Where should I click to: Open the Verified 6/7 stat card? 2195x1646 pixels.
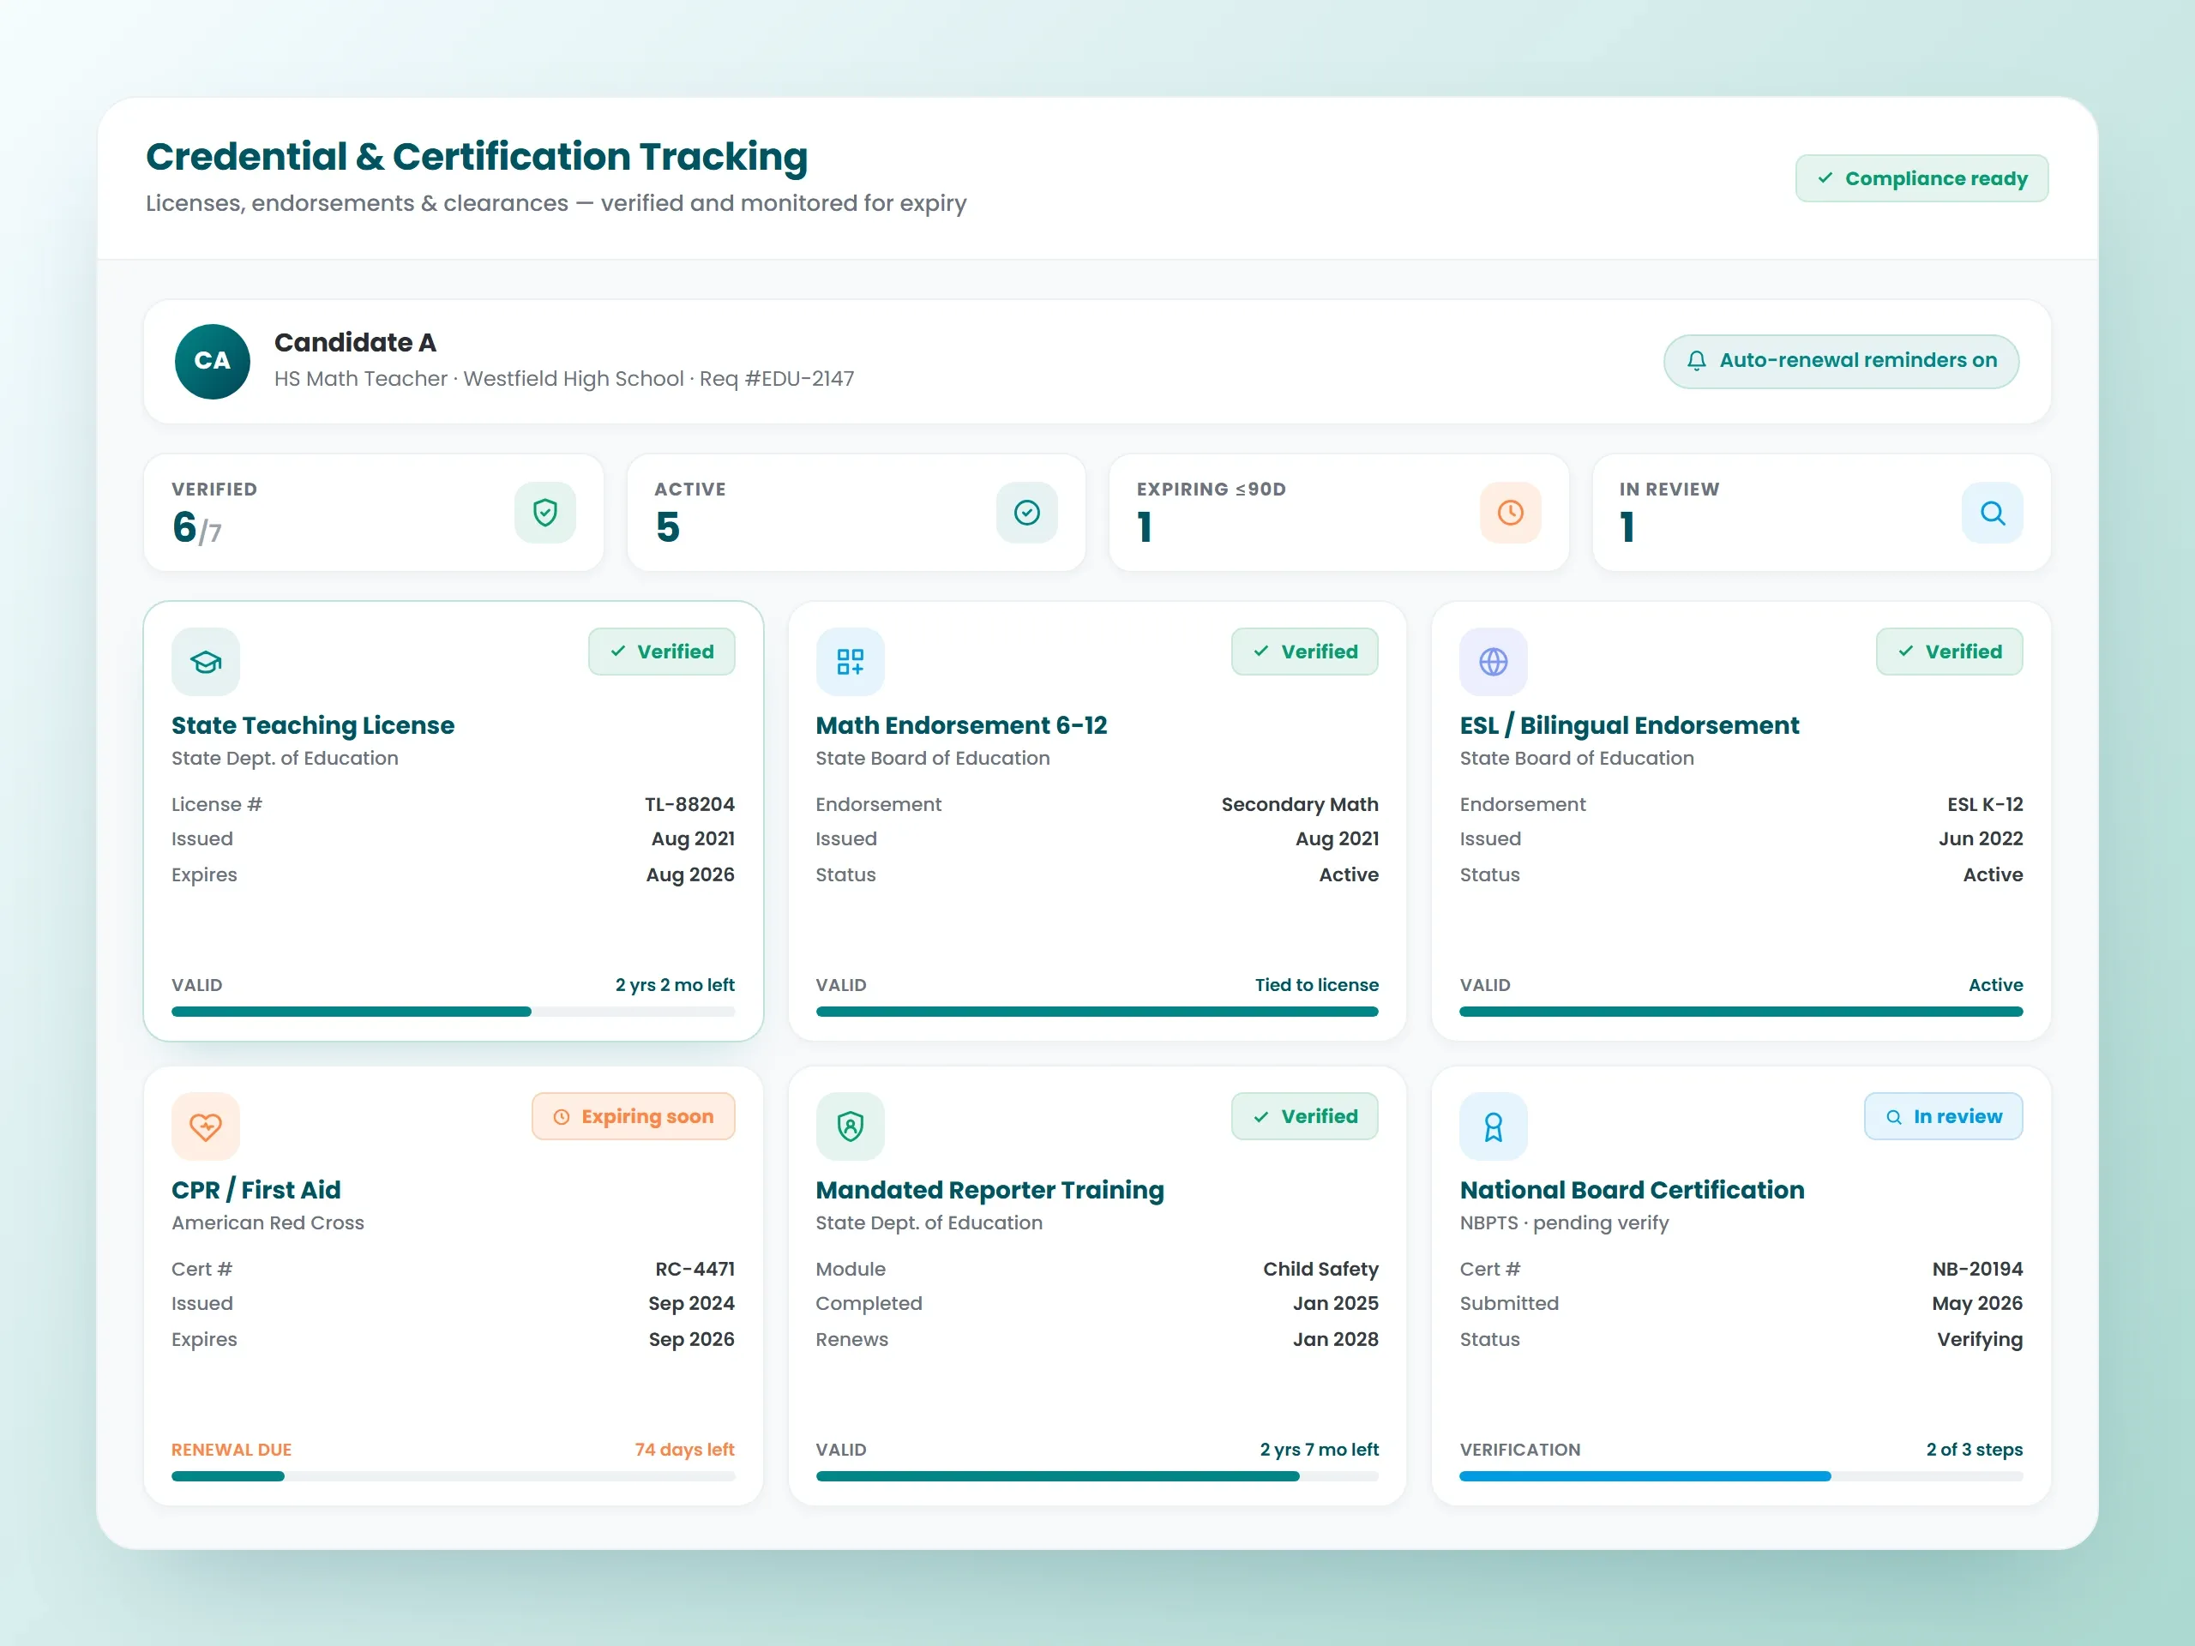click(373, 512)
